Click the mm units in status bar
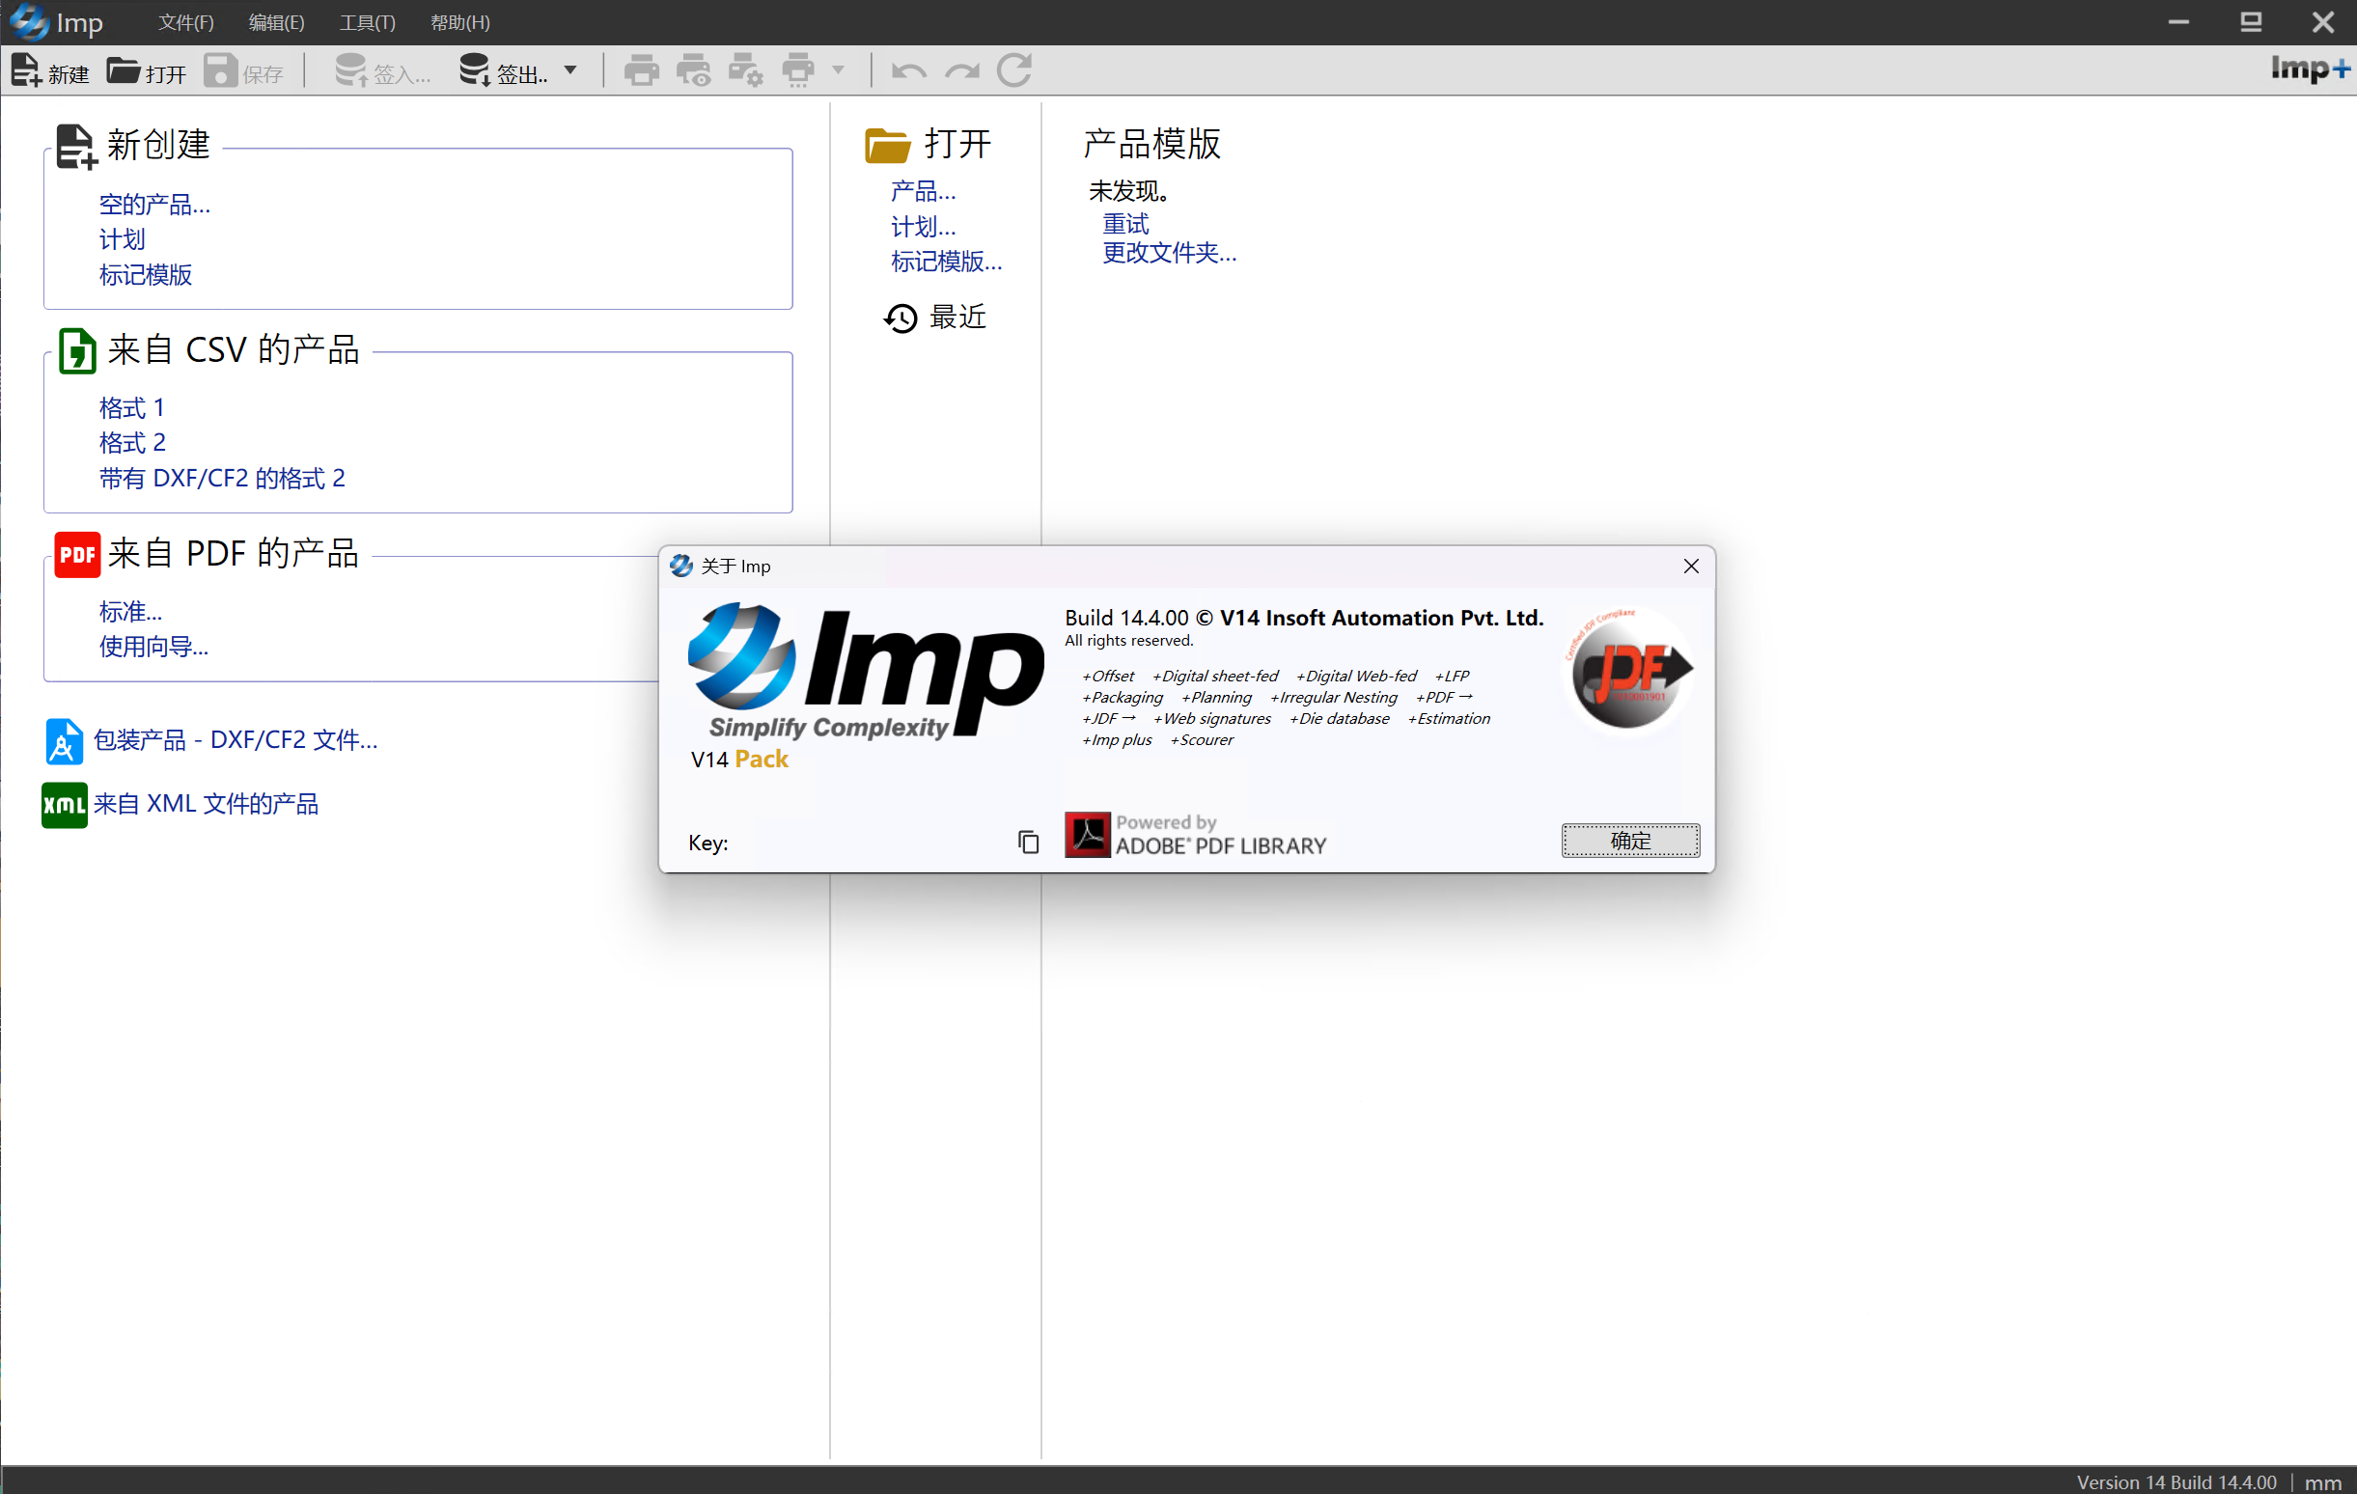 click(2324, 1482)
